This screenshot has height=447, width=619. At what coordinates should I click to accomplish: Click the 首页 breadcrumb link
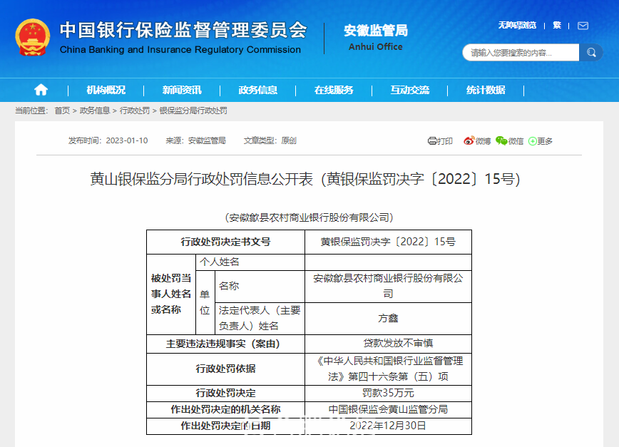pyautogui.click(x=62, y=111)
